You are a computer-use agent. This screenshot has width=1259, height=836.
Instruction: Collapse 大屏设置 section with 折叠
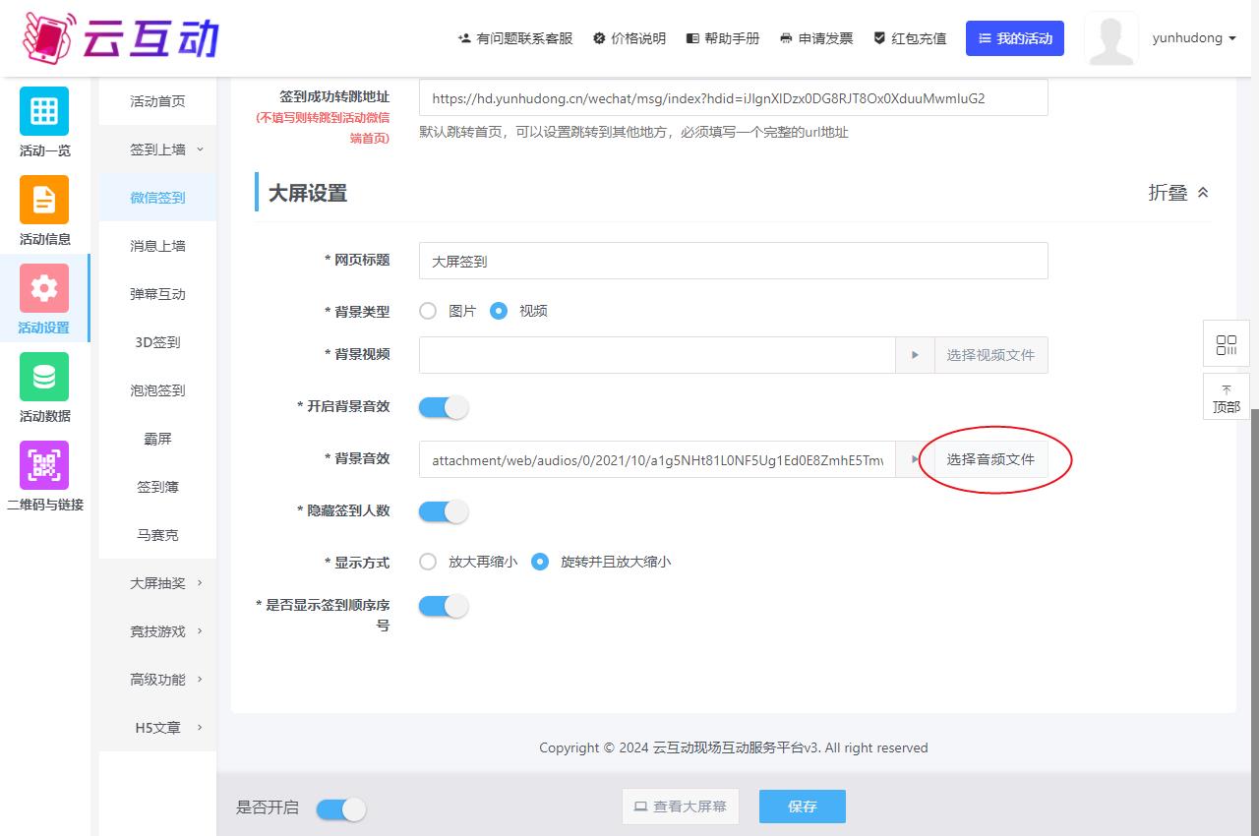(x=1178, y=193)
